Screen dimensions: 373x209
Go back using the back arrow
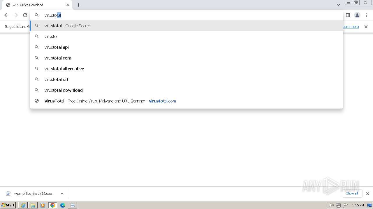[6, 15]
